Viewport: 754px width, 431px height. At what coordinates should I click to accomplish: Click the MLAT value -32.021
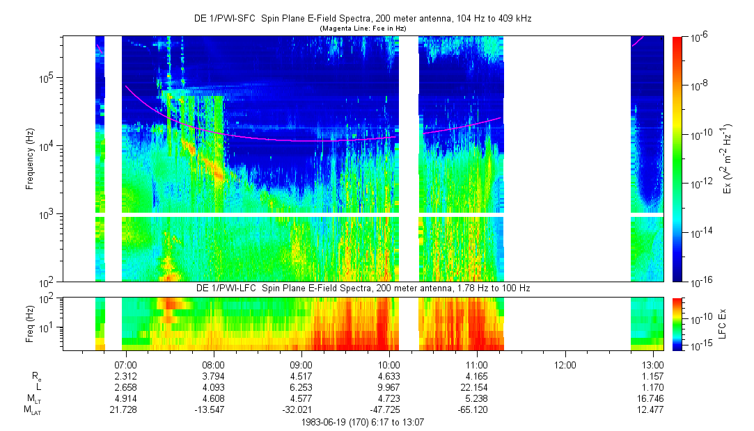[298, 410]
